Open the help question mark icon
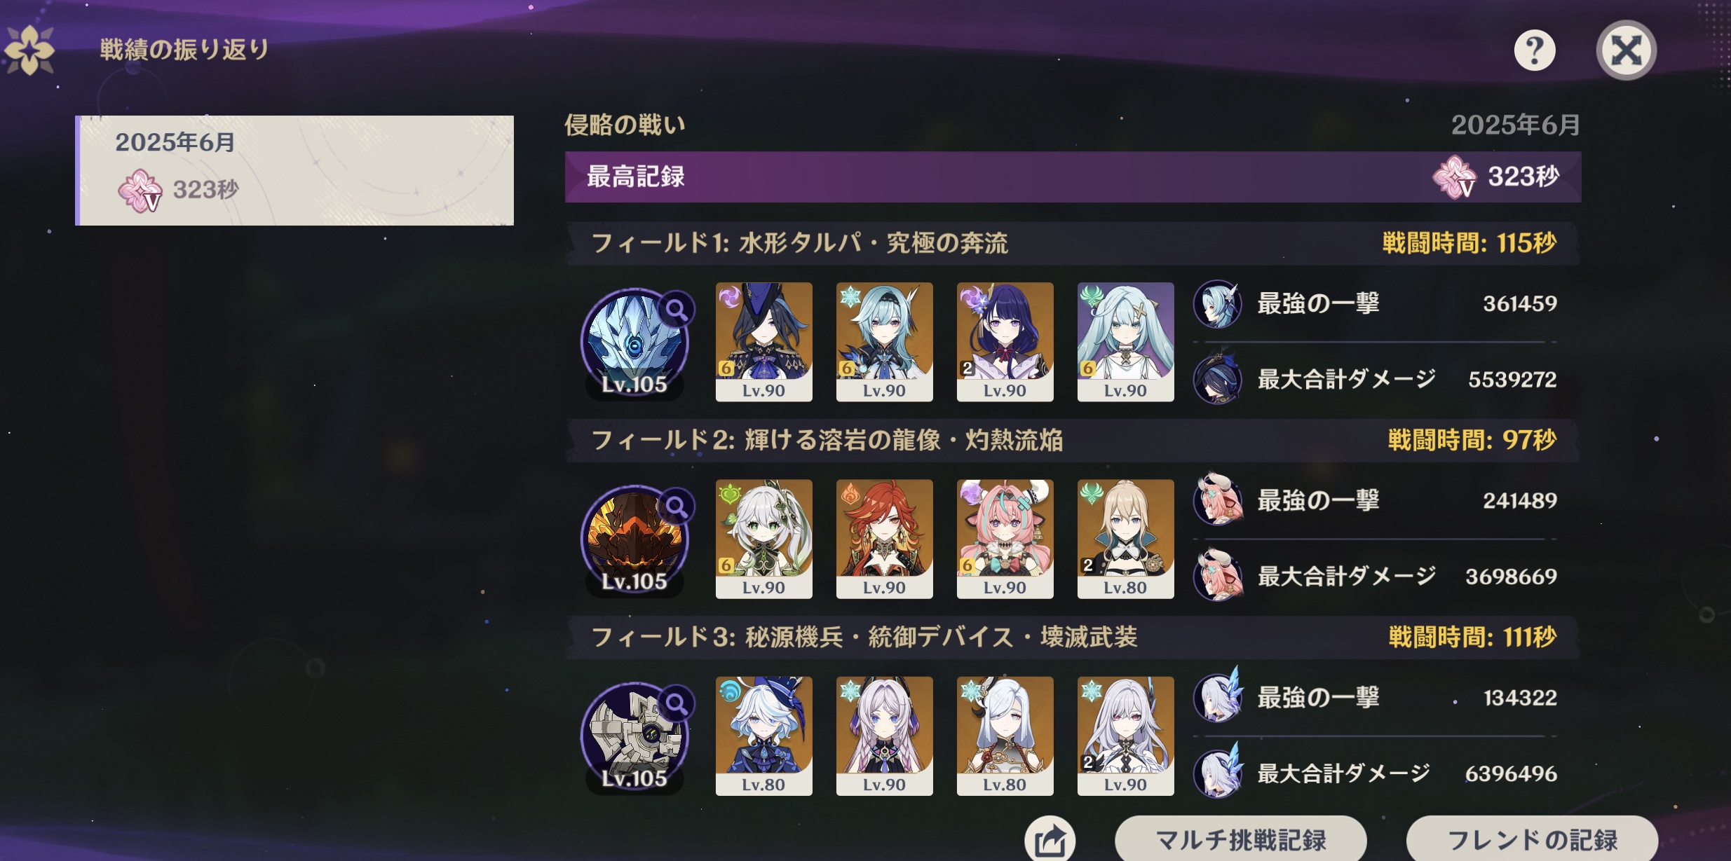1731x861 pixels. pos(1534,50)
